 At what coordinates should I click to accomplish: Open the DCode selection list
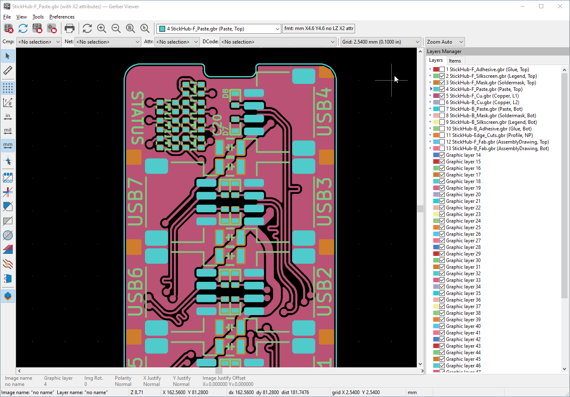[x=332, y=42]
